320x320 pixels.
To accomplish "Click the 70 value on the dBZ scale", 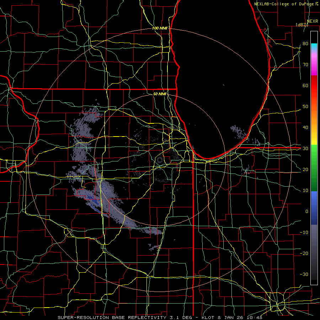I will pyautogui.click(x=305, y=64).
